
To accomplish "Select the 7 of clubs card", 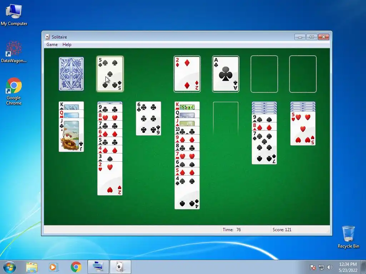I will tap(110, 125).
